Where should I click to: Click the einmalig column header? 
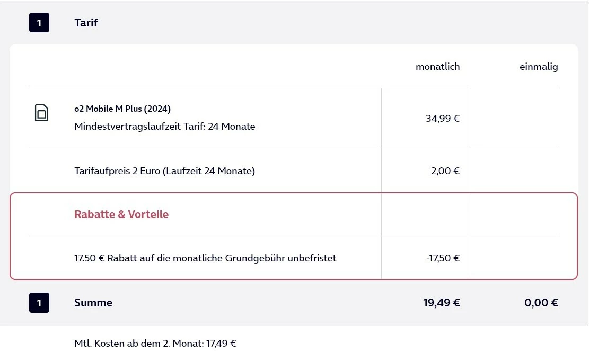tap(539, 67)
